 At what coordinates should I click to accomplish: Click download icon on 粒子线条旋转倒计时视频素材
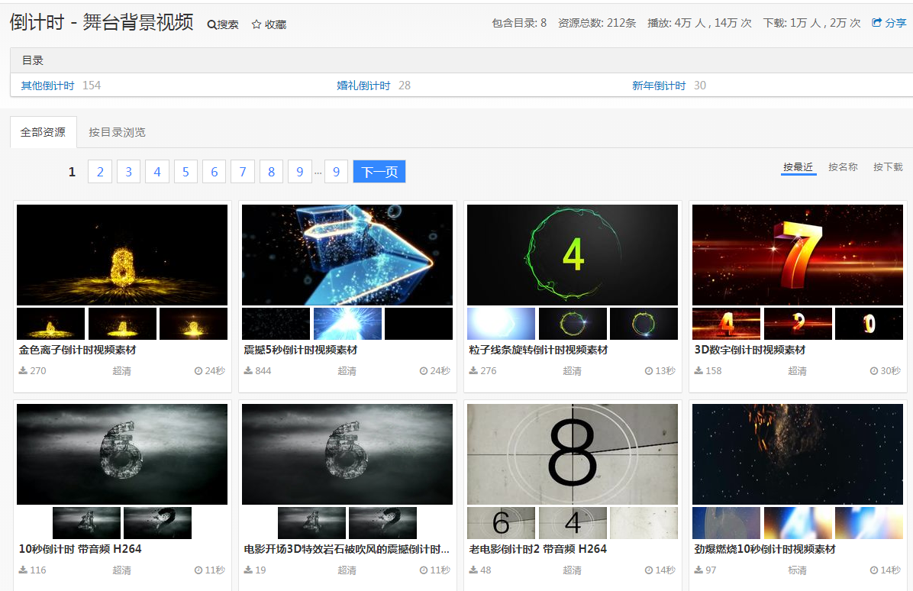pos(473,371)
